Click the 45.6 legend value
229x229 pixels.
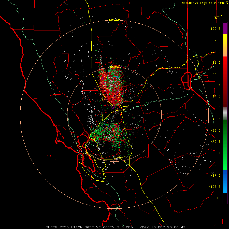pyautogui.click(x=217, y=74)
